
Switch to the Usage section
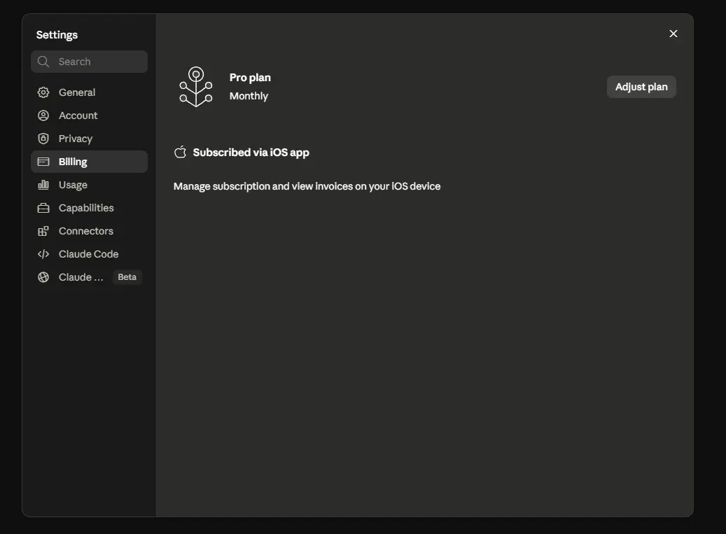point(90,185)
